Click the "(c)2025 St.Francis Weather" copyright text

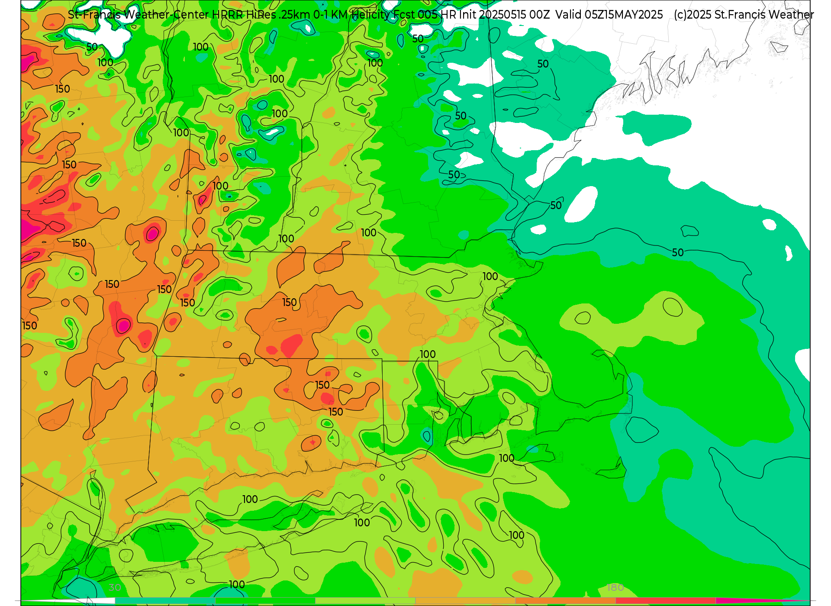(x=744, y=15)
